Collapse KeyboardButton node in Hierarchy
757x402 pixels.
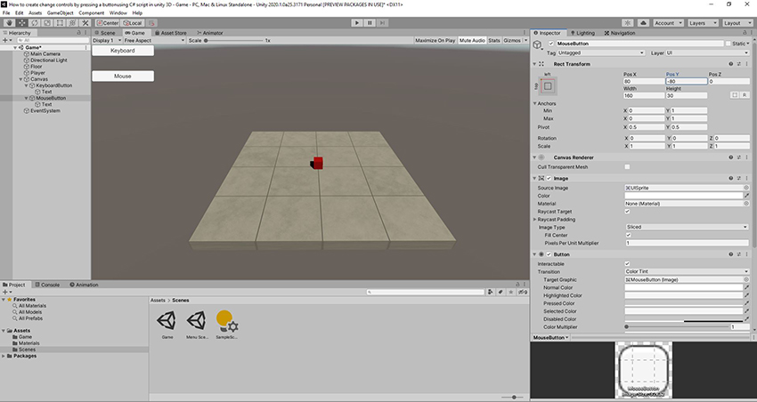27,85
